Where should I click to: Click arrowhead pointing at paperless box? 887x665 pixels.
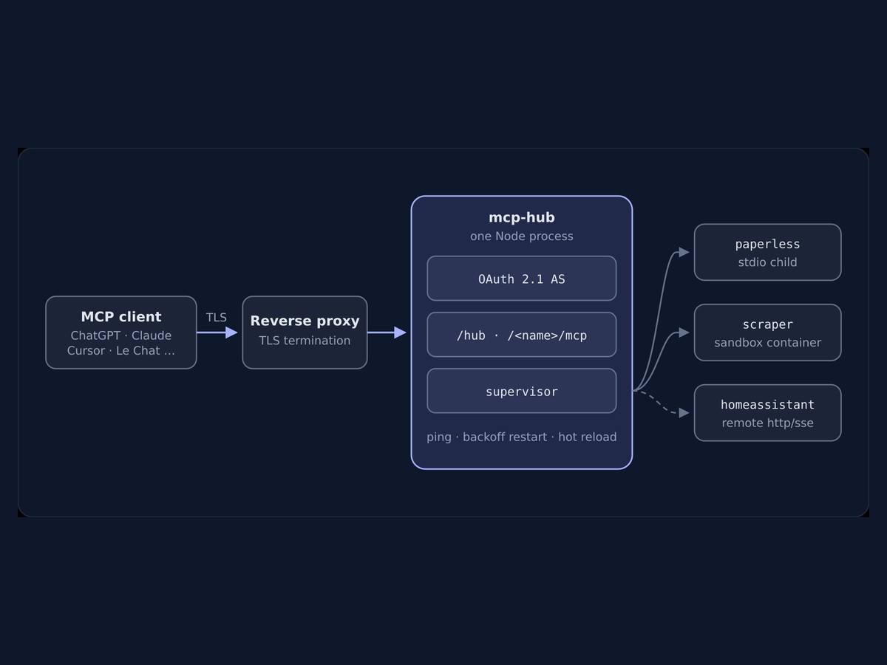(x=684, y=252)
